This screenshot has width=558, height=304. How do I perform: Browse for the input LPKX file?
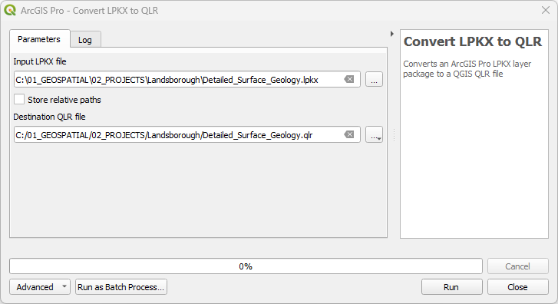point(374,79)
